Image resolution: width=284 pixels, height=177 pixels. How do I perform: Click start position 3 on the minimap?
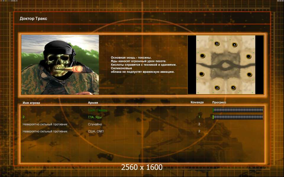(217, 44)
